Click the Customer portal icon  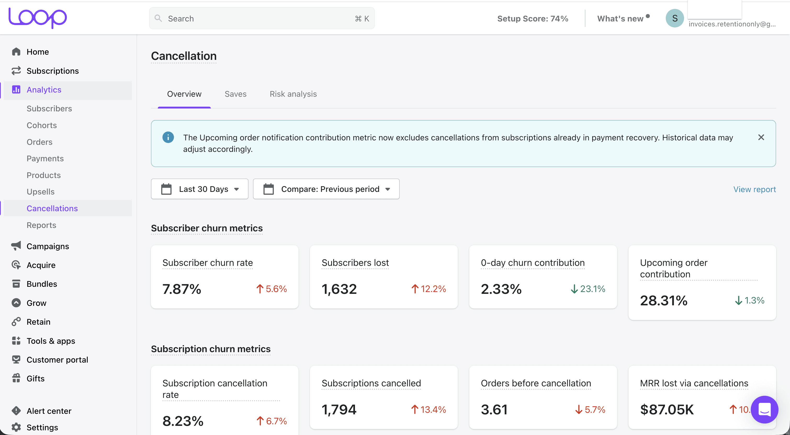pos(16,359)
